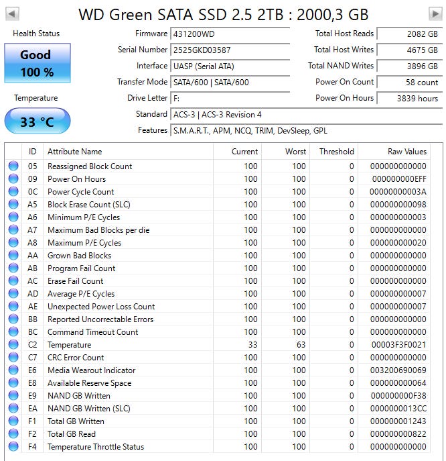
Task: Select the CRC Error Count row
Action: [x=218, y=358]
